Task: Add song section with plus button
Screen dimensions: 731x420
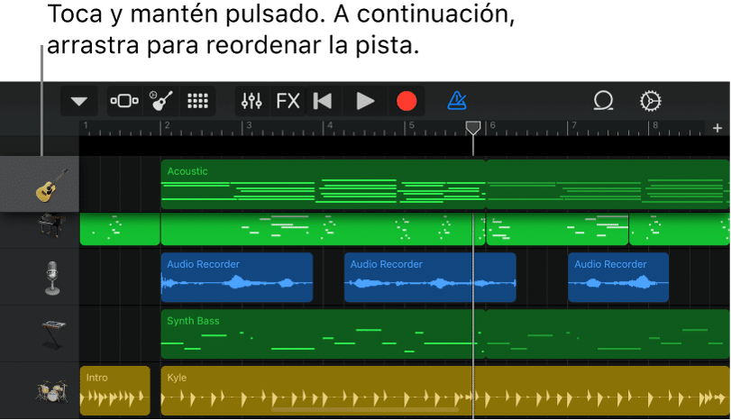Action: click(717, 128)
